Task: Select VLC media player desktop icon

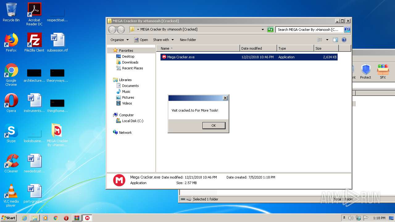Action: click(x=11, y=196)
